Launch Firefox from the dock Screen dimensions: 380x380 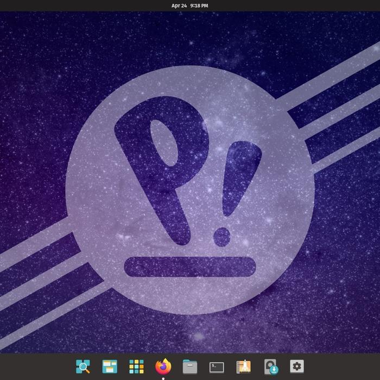pyautogui.click(x=163, y=366)
